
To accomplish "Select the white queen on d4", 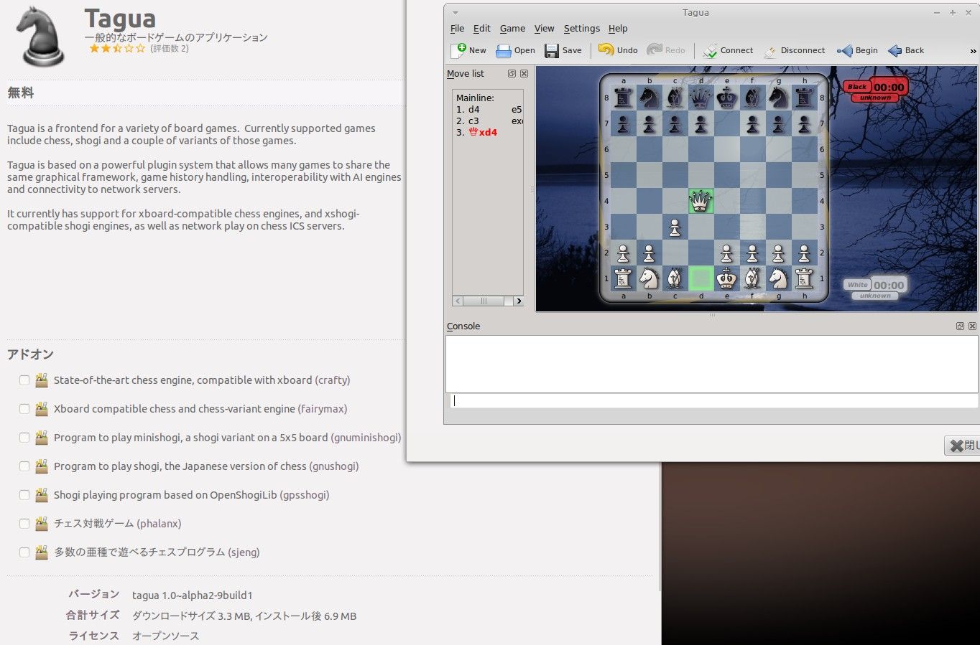I will pyautogui.click(x=701, y=202).
